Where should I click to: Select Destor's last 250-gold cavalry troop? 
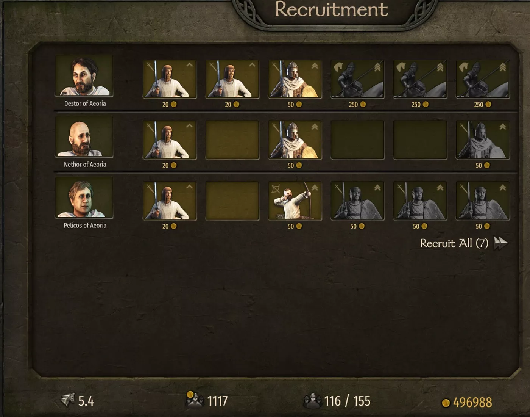pyautogui.click(x=483, y=79)
